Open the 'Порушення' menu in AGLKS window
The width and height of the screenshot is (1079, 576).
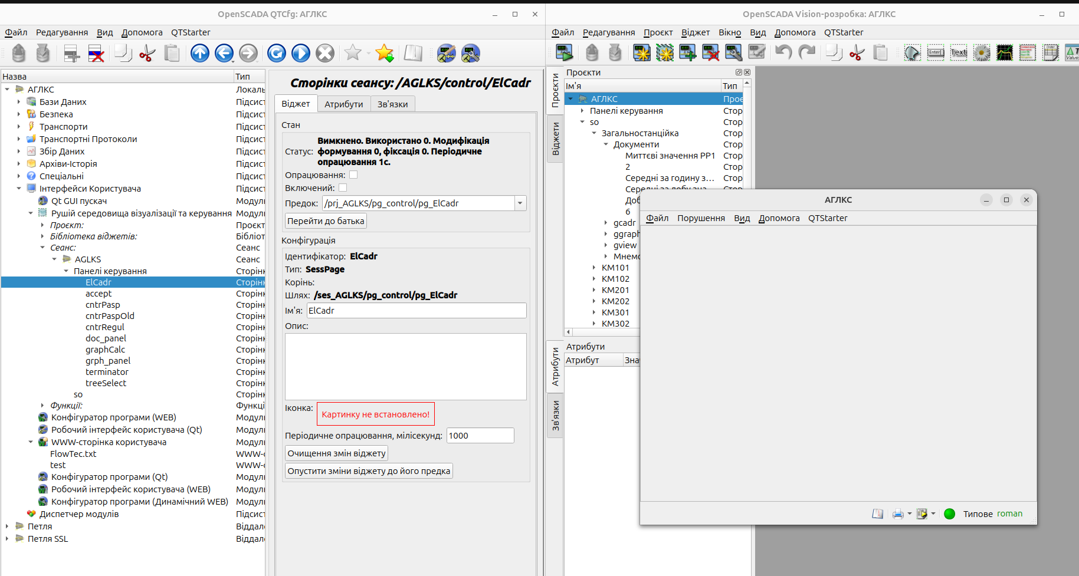point(701,218)
